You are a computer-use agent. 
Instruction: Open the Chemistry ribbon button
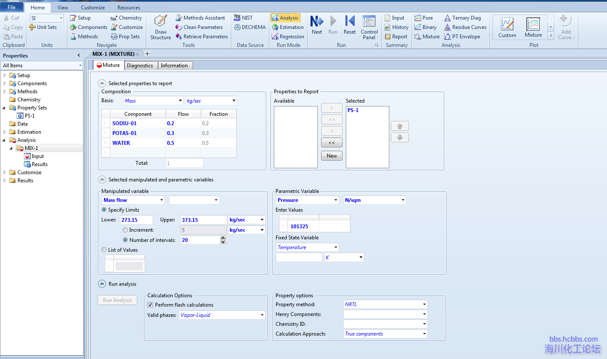[x=126, y=18]
